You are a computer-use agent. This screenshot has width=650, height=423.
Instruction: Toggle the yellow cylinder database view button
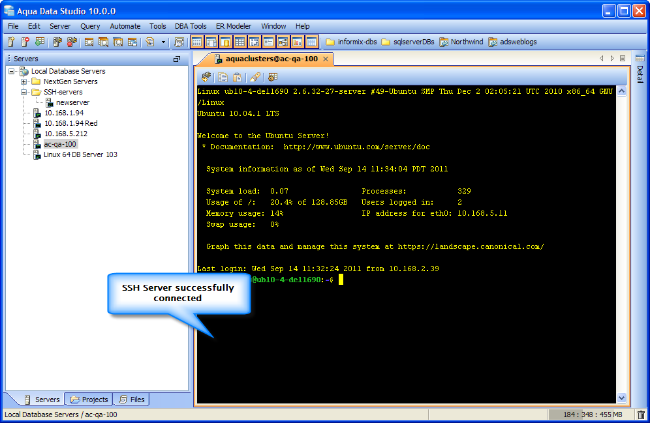(x=226, y=42)
